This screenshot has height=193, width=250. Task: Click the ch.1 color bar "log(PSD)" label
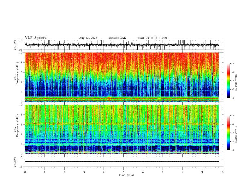pos(236,82)
